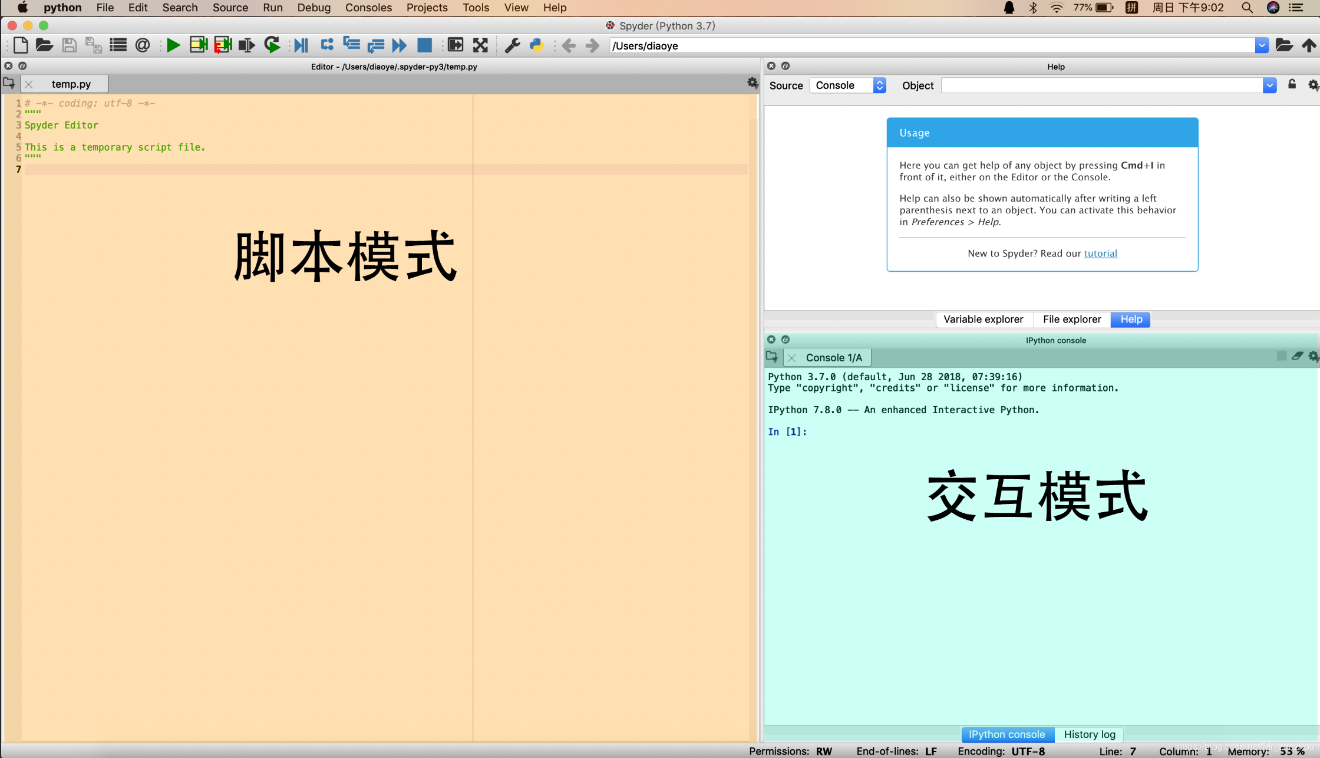The width and height of the screenshot is (1320, 758).
Task: Select the IPython console bottom tab
Action: coord(1007,734)
